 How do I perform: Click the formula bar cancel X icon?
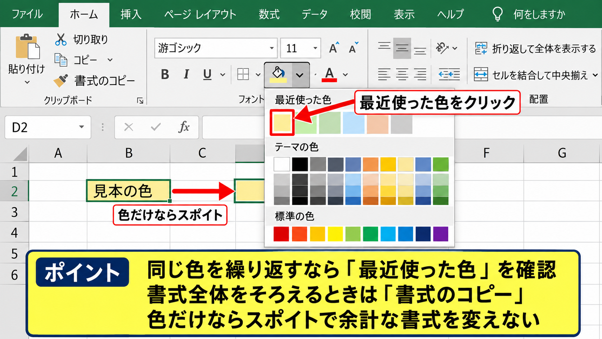(x=129, y=127)
